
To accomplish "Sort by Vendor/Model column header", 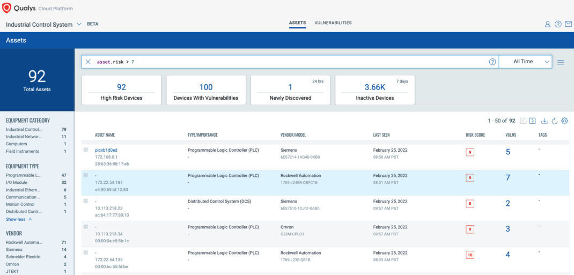I will [x=293, y=135].
